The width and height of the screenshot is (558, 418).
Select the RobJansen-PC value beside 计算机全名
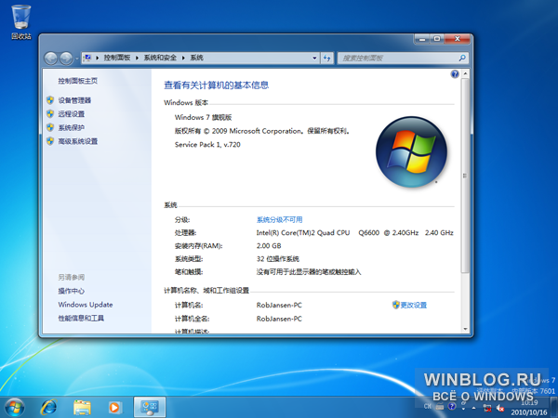(279, 319)
